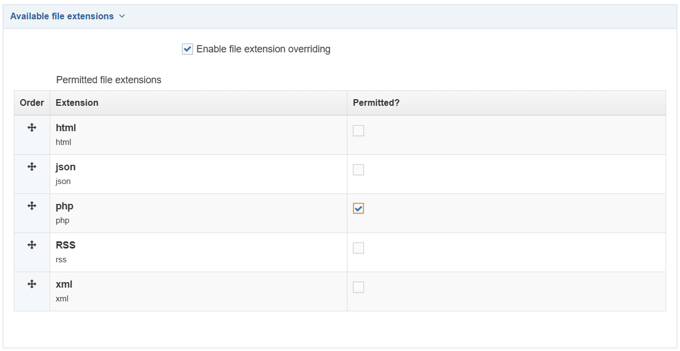Click the move icon for the json extension

pyautogui.click(x=31, y=167)
